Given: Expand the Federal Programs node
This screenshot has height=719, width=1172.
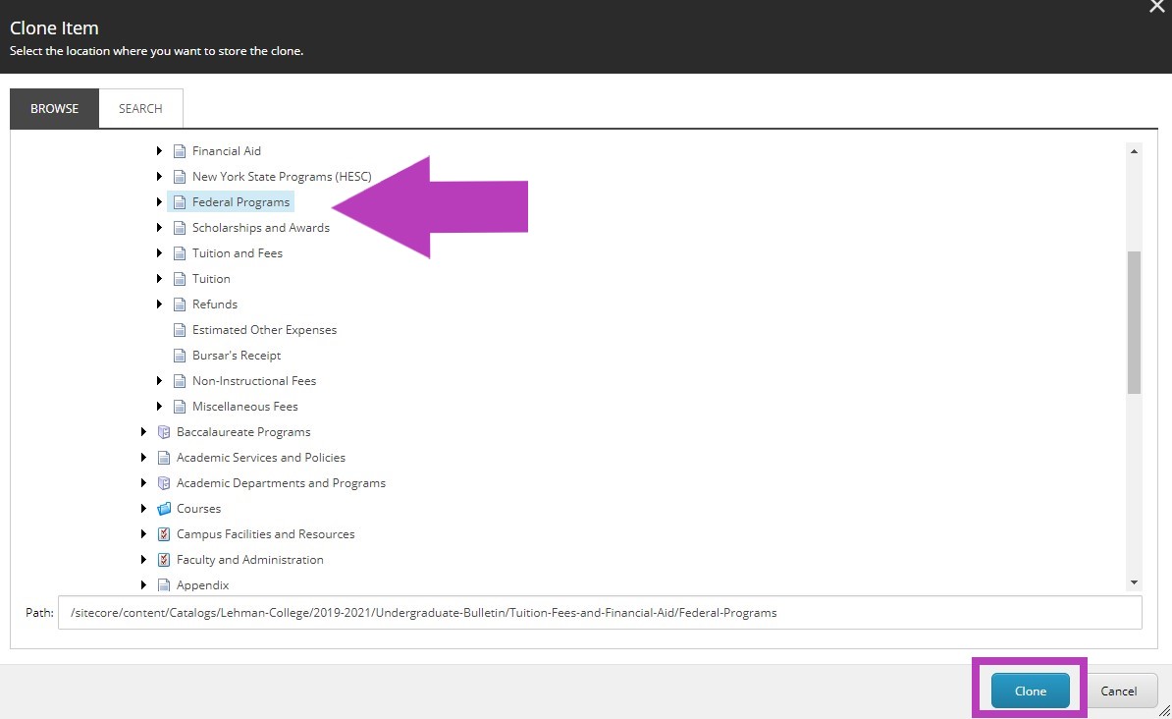Looking at the screenshot, I should tap(159, 202).
